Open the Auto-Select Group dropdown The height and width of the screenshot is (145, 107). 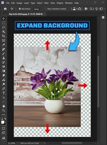(x=37, y=9)
